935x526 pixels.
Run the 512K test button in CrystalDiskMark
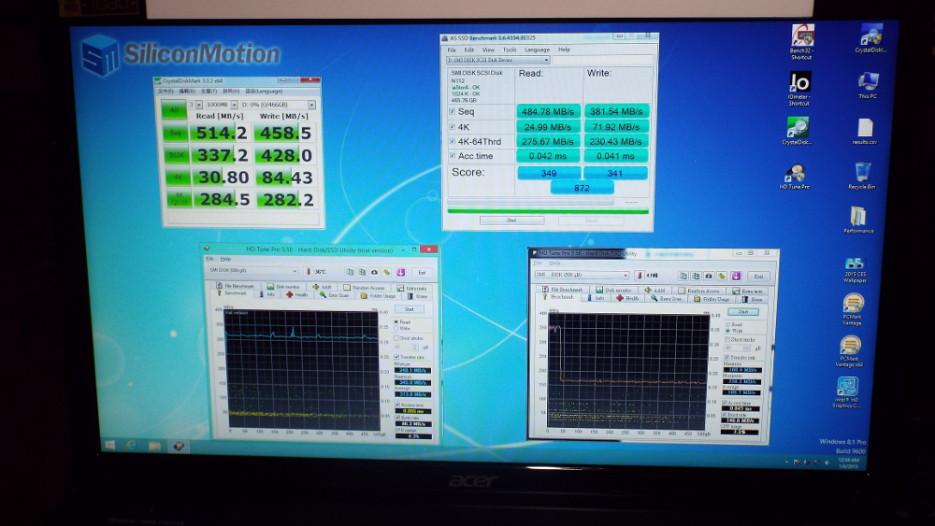tap(176, 155)
